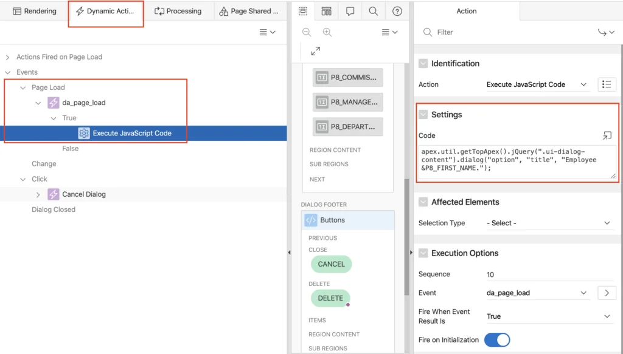Open the tree pane hamburger menu

pos(268,32)
